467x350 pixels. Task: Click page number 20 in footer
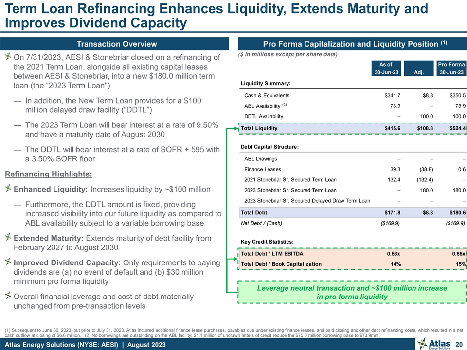coord(458,344)
